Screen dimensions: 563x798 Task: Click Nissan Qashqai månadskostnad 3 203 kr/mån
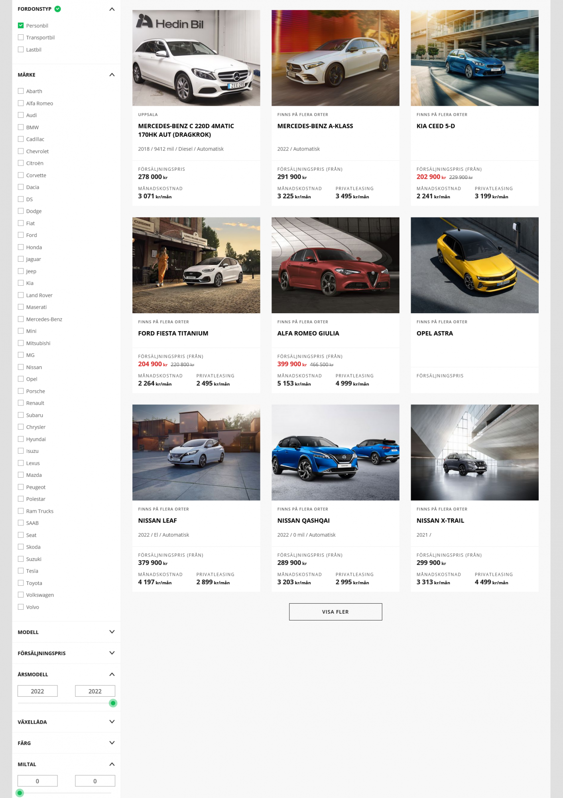pyautogui.click(x=294, y=582)
